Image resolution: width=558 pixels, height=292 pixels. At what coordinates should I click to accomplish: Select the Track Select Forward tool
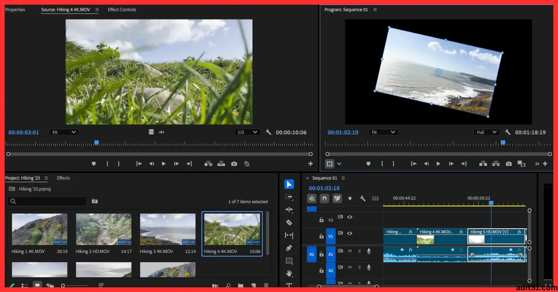click(x=289, y=197)
